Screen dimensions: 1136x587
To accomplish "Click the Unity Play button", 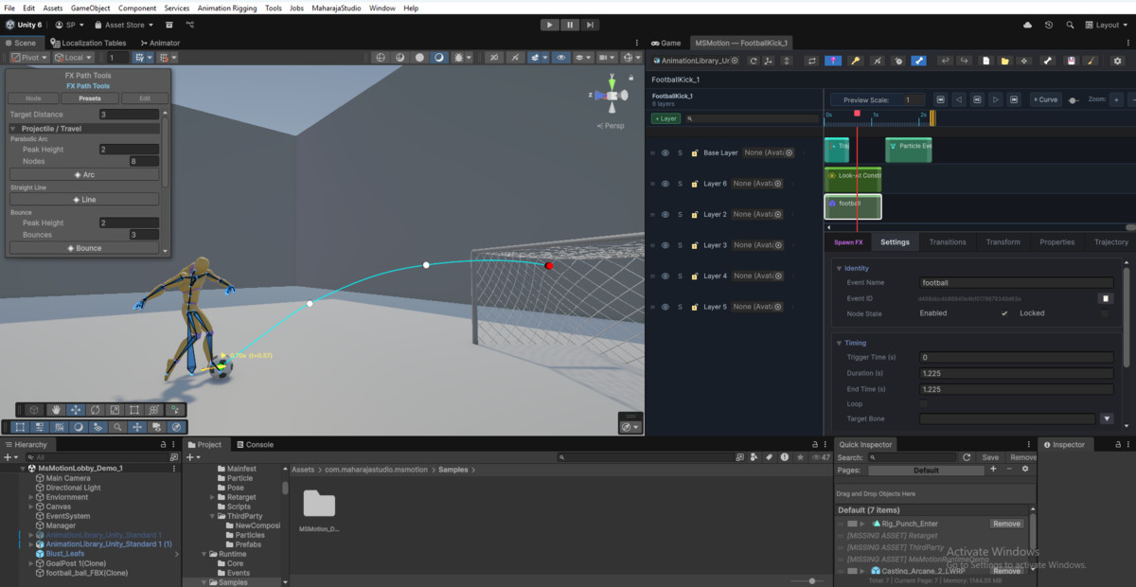I will (550, 25).
